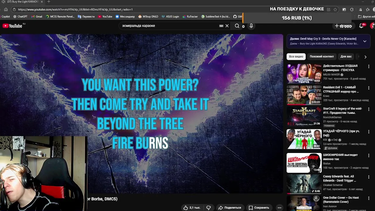Open the Copilot bookmark
Viewport: 375px width, 211px height.
point(5,17)
